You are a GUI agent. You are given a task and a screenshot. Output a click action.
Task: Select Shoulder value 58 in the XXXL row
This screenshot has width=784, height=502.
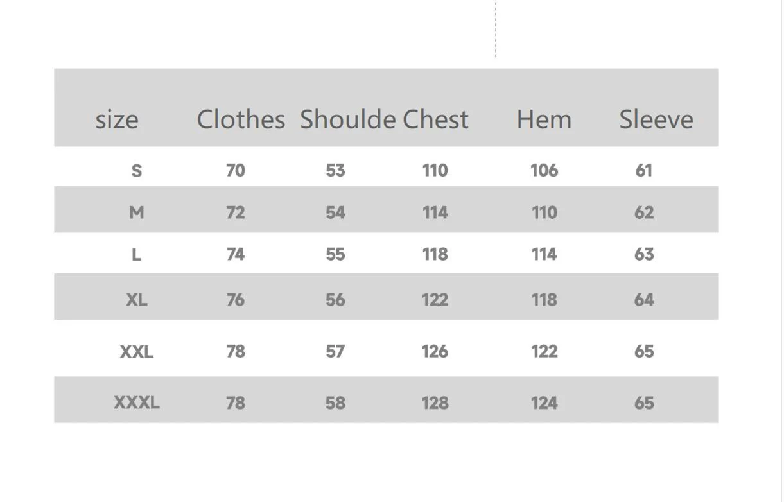click(x=335, y=403)
